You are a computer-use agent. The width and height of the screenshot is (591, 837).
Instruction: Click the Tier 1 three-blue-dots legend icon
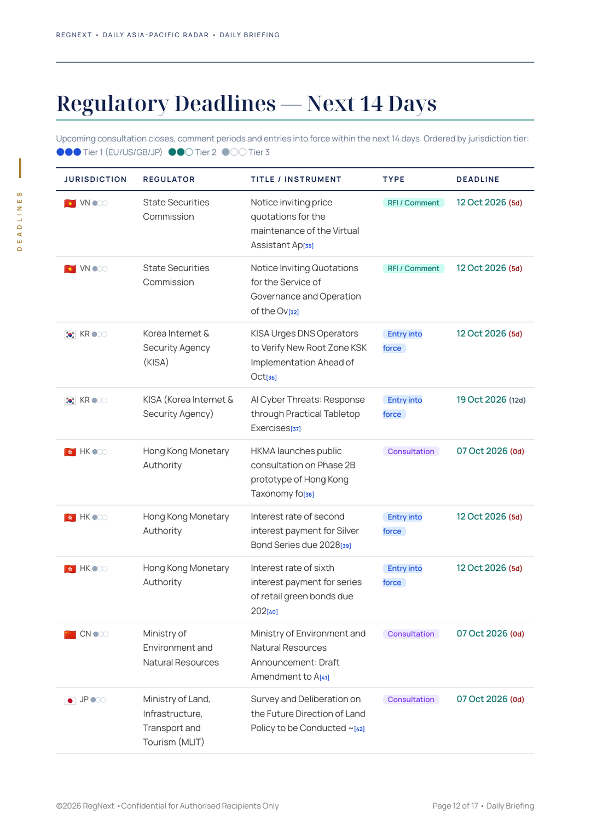[69, 152]
